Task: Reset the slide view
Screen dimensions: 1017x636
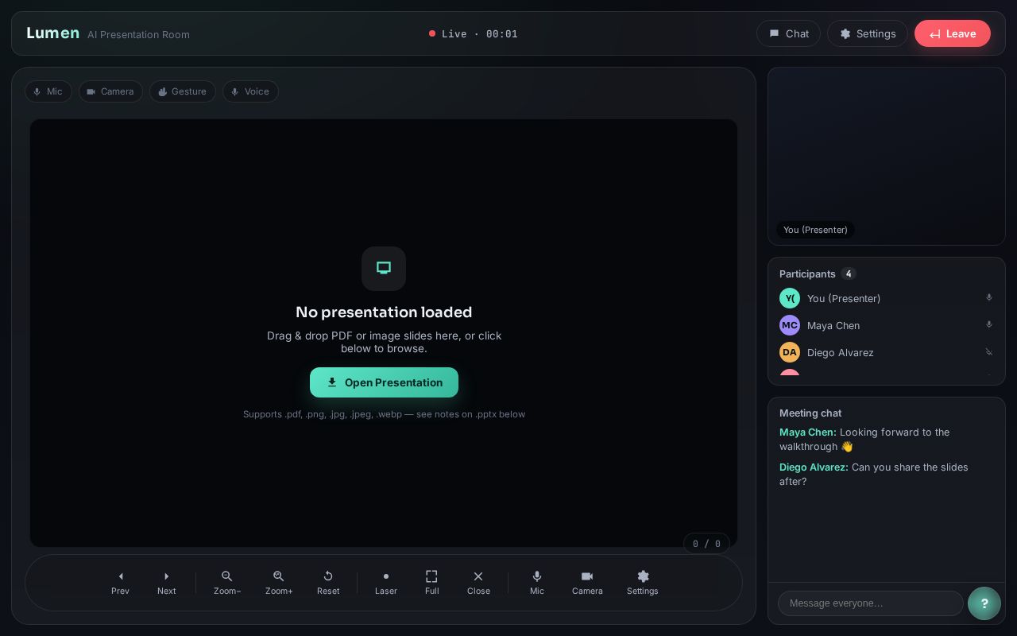Action: [328, 583]
